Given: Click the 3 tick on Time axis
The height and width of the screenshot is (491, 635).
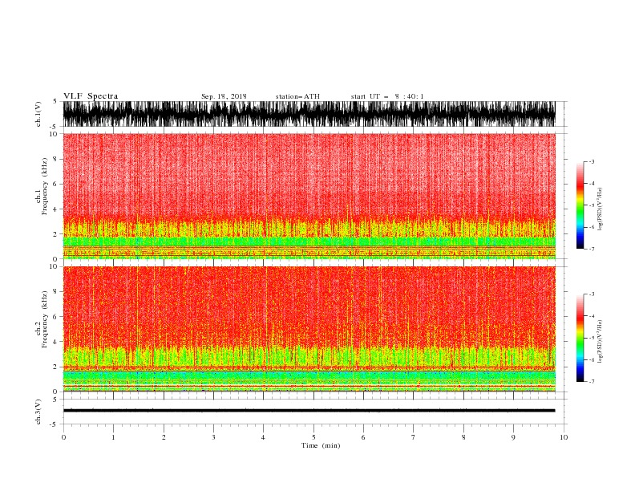Looking at the screenshot, I should [x=213, y=437].
